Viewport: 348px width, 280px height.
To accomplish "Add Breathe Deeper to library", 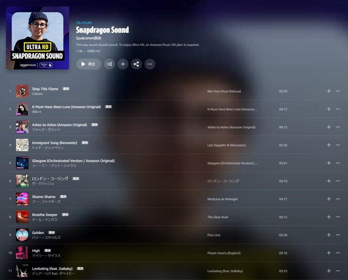I will (x=329, y=217).
